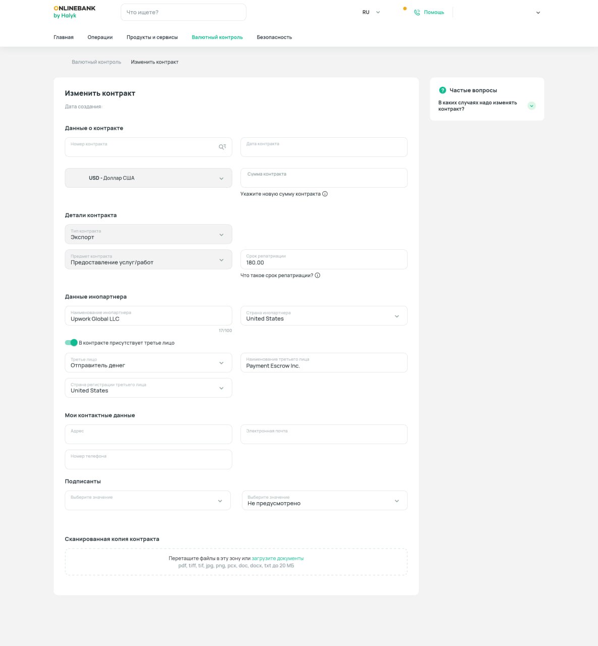Open the Тип контракта Экспорт dropdown
Image resolution: width=598 pixels, height=646 pixels.
[148, 234]
